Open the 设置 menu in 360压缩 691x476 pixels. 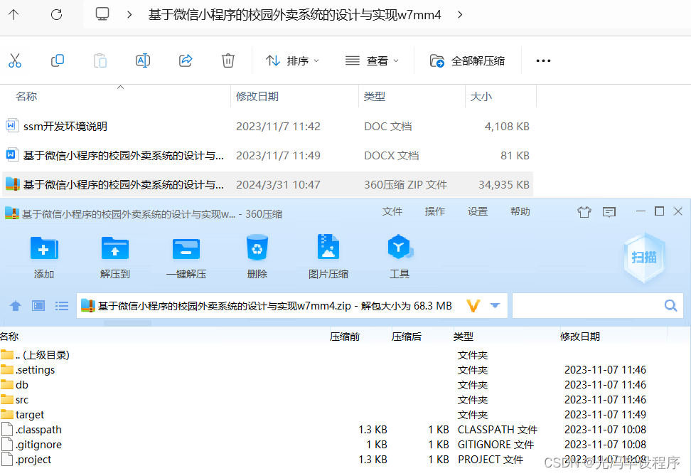(x=478, y=212)
